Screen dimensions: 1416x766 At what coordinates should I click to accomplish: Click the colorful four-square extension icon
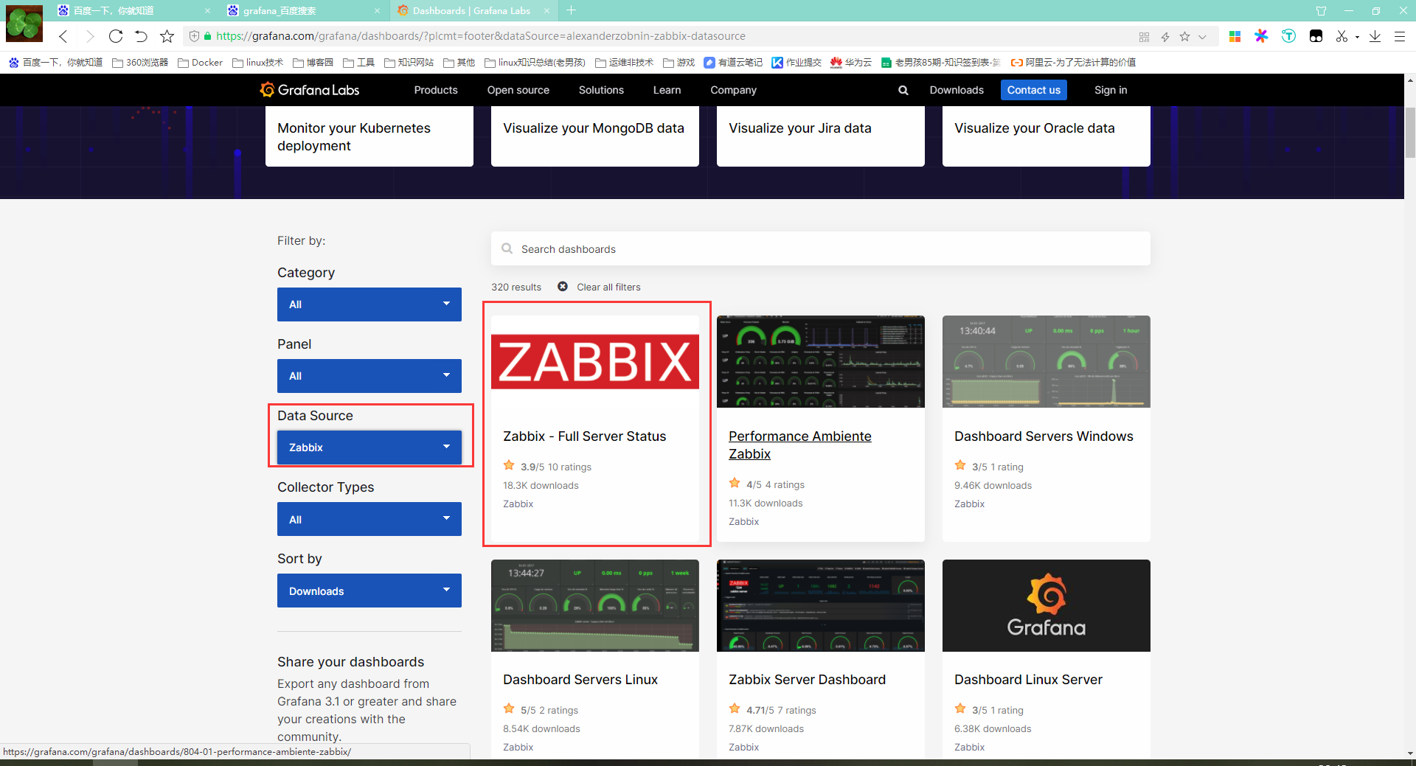[x=1235, y=36]
